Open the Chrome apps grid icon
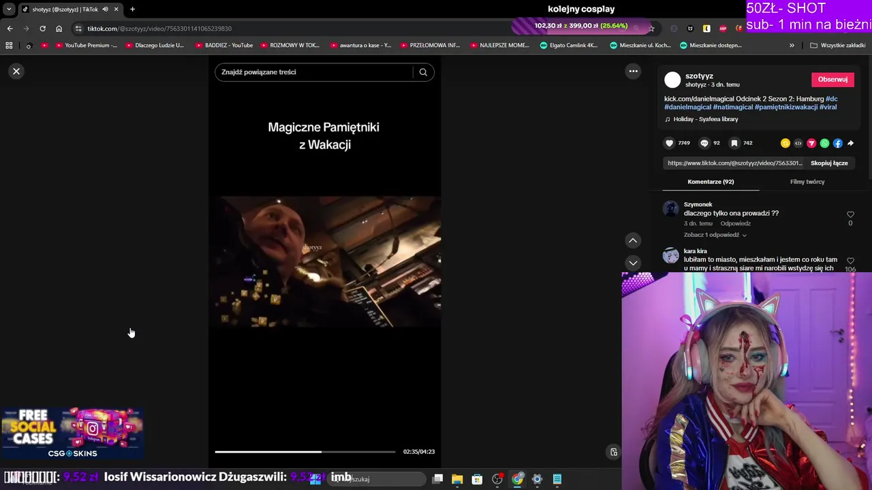Image resolution: width=872 pixels, height=490 pixels. click(x=9, y=46)
